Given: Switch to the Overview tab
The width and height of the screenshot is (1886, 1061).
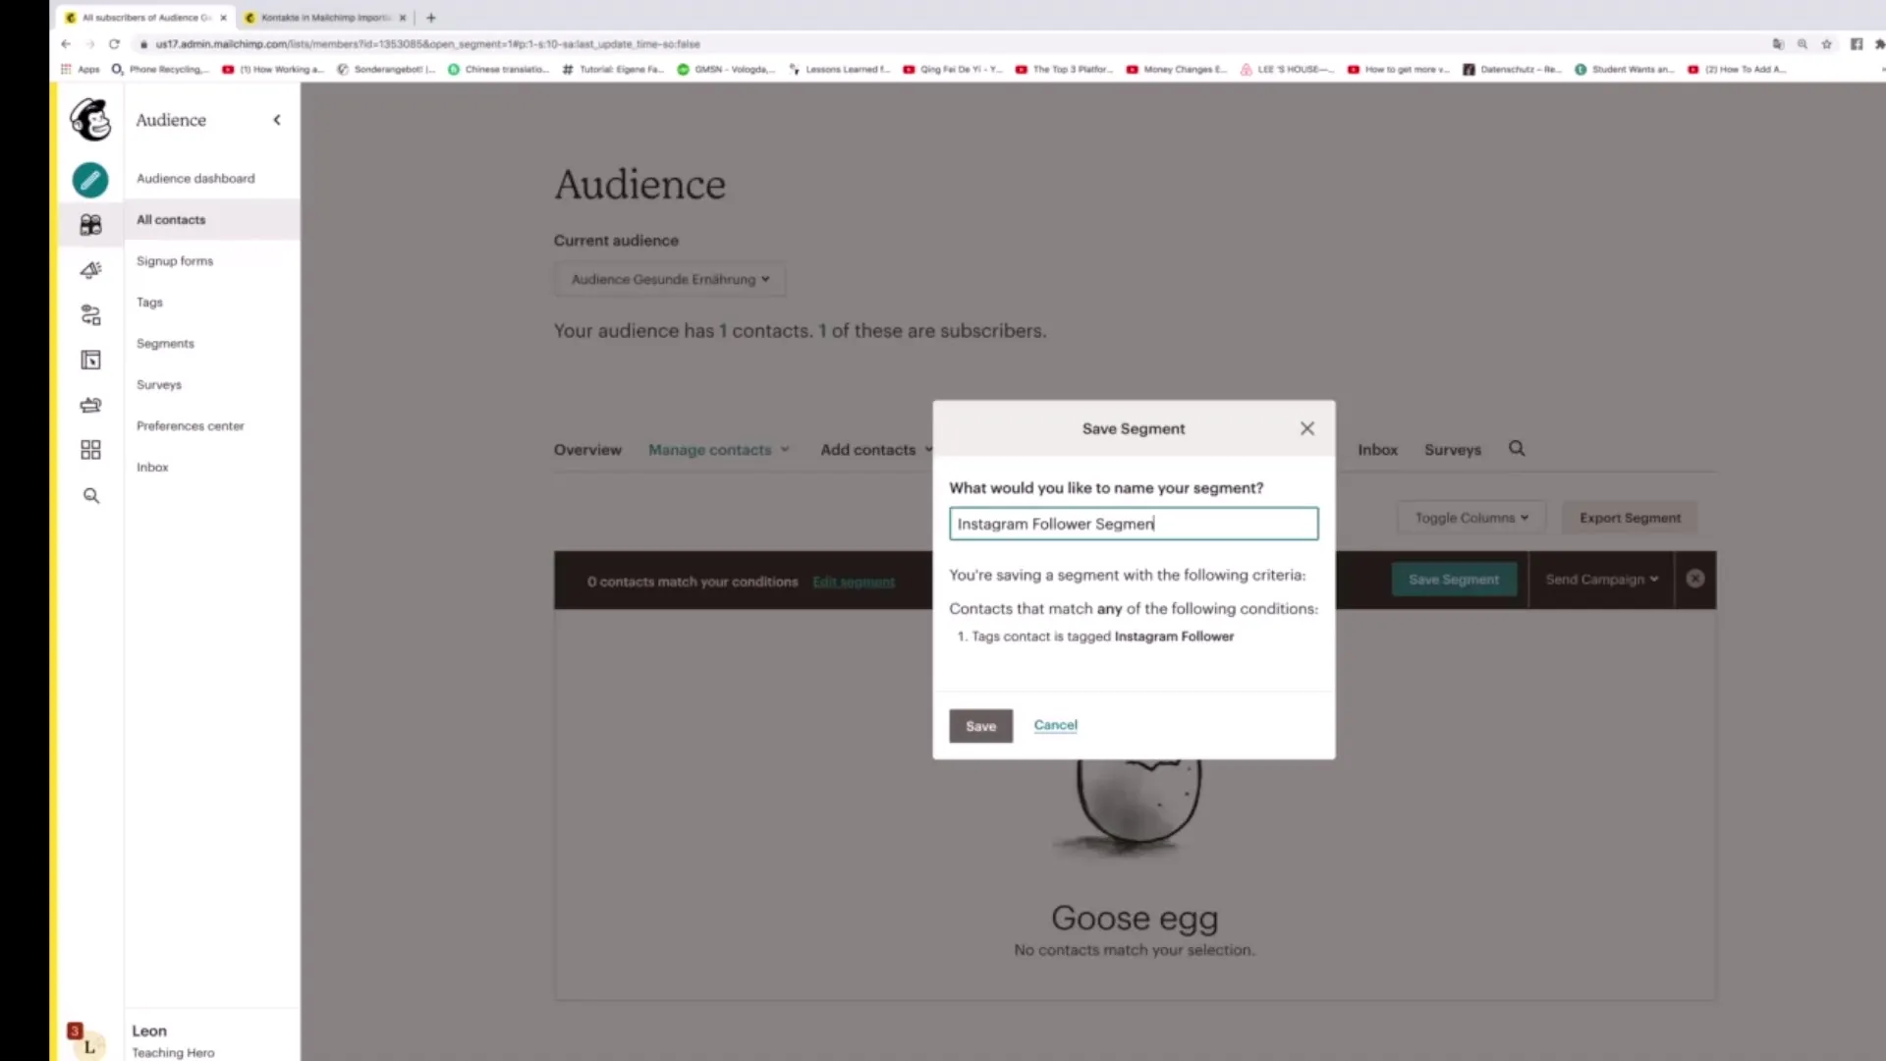Looking at the screenshot, I should [x=587, y=450].
